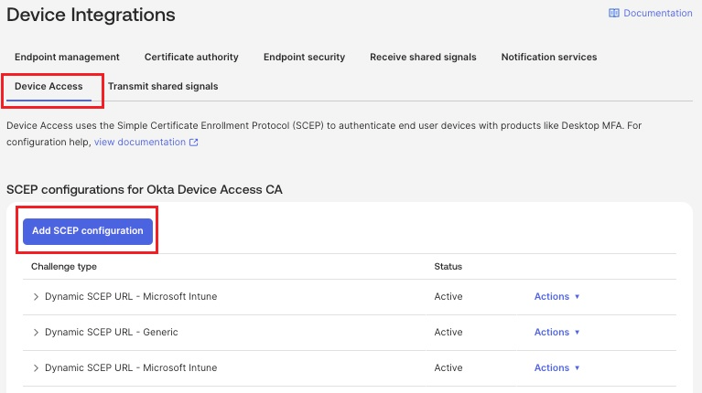The height and width of the screenshot is (393, 702).
Task: Expand Dynamic SCEP URL - Generic row chevron
Action: 36,333
